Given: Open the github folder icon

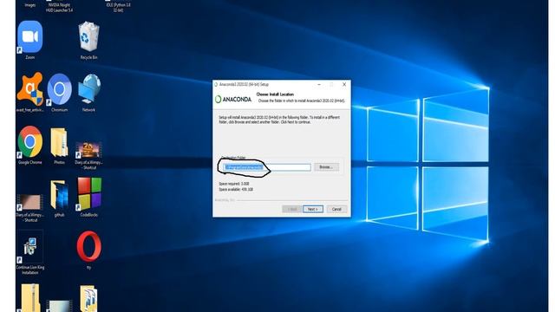Looking at the screenshot, I should (x=59, y=194).
